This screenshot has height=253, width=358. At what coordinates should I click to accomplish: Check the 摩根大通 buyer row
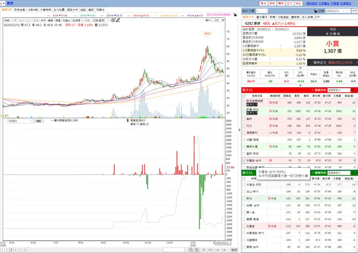(244, 147)
